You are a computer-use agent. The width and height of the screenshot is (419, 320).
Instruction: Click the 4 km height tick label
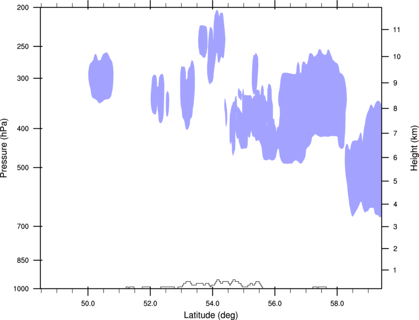pos(395,204)
